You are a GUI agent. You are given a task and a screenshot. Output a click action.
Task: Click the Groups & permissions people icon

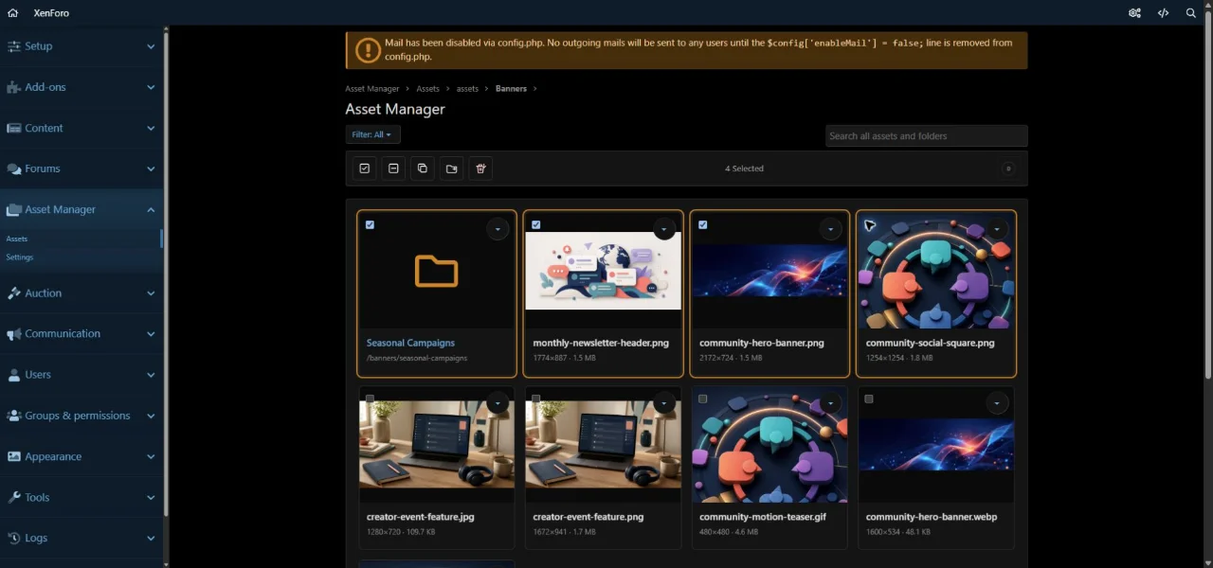point(14,416)
